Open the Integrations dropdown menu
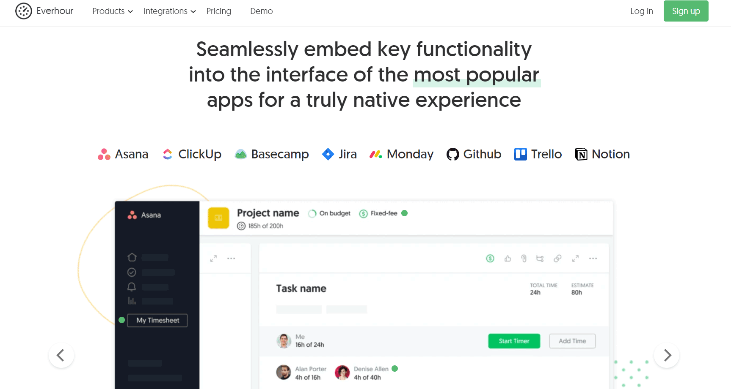731x389 pixels. (170, 11)
